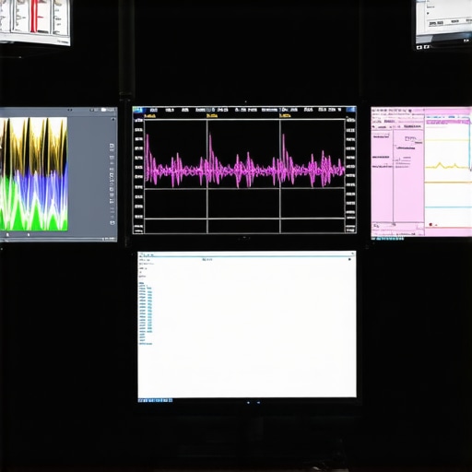Click the cyan horizontal line in the right monitor chart
Image resolution: width=472 pixels, height=472 pixels.
click(447, 207)
